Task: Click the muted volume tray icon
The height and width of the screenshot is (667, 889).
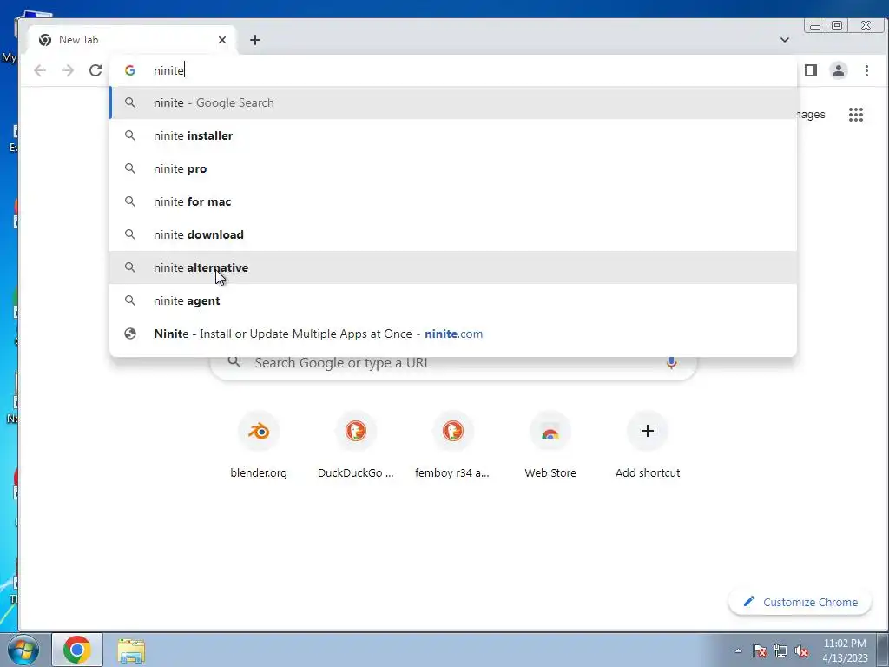Action: coord(801,650)
